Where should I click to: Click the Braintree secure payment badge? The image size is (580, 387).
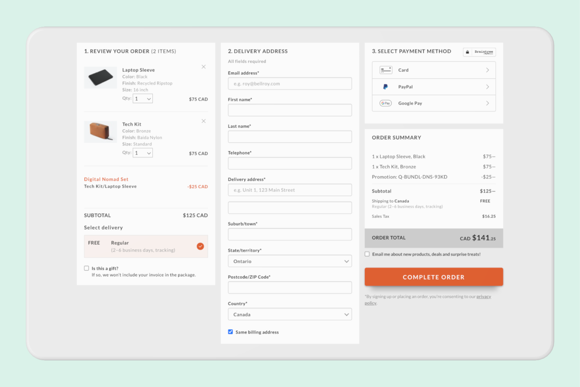(x=479, y=52)
